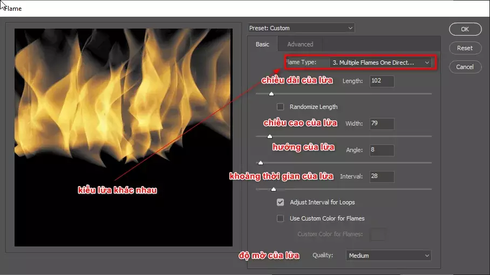Click the Length slider handle
The width and height of the screenshot is (490, 275).
pos(271,94)
